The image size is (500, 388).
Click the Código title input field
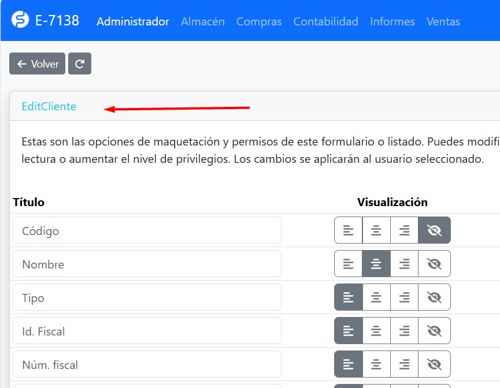(147, 230)
